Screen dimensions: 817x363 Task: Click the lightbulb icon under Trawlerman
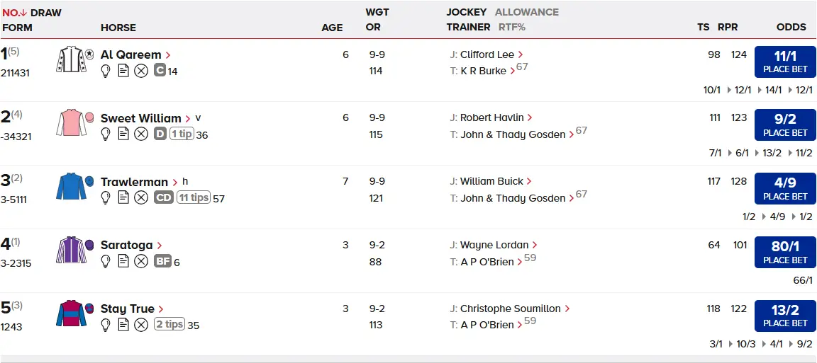click(x=106, y=198)
